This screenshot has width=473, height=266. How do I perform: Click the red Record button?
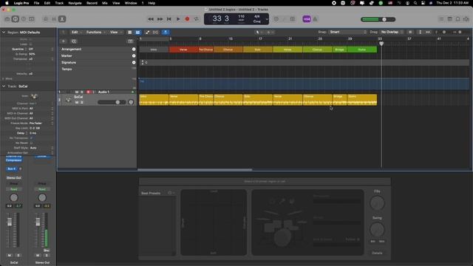[187, 19]
